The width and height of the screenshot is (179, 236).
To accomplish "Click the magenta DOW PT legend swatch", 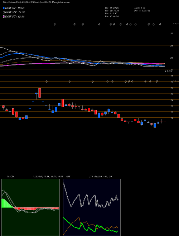I will coord(4,17).
